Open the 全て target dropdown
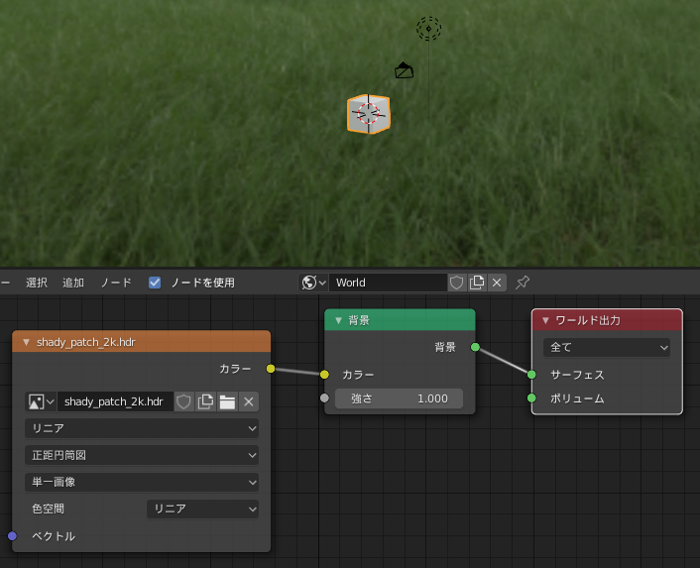The height and width of the screenshot is (568, 700). tap(607, 347)
